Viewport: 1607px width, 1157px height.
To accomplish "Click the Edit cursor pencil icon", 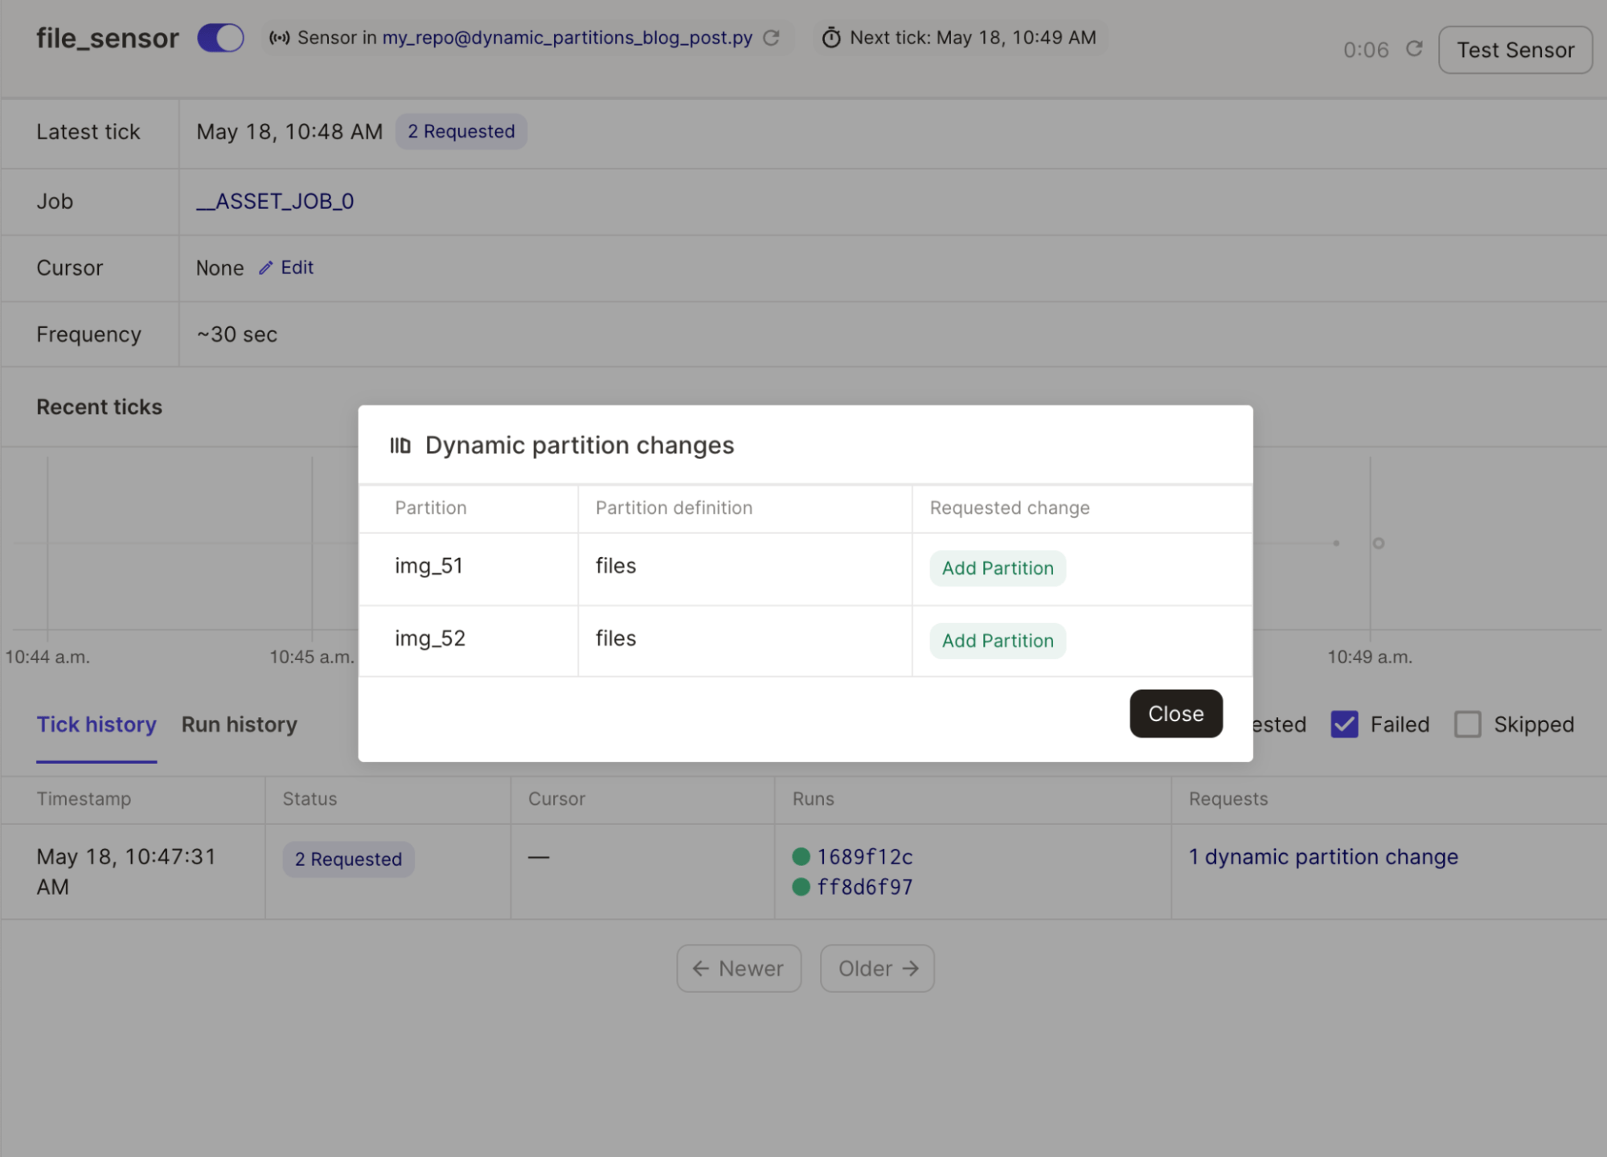I will click(x=265, y=268).
